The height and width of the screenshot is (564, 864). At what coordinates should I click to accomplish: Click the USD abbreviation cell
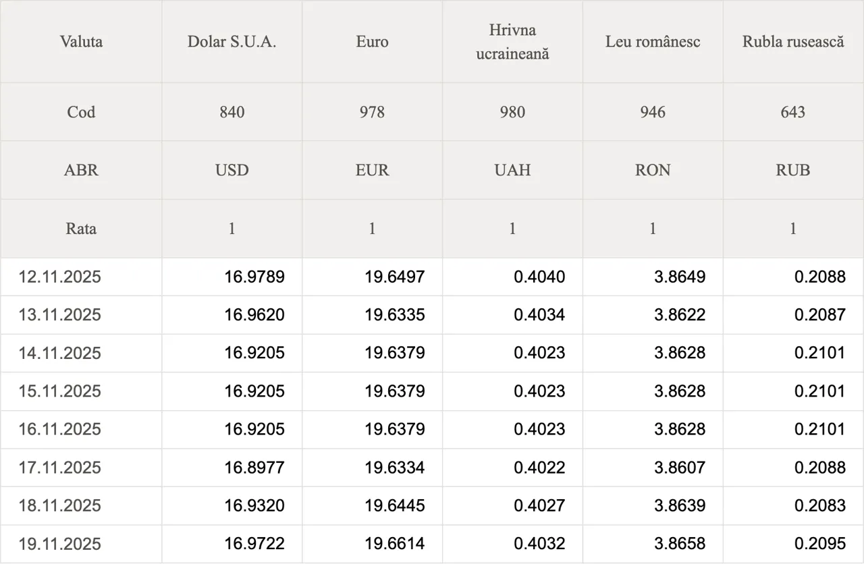[232, 170]
